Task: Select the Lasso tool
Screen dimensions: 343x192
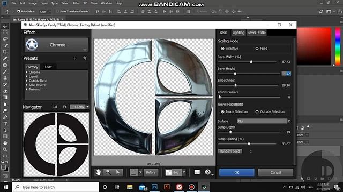Action: 5,39
